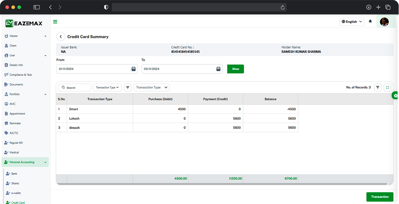399x204 pixels.
Task: Collapse the Personal Accounting menu
Action: pos(25,162)
